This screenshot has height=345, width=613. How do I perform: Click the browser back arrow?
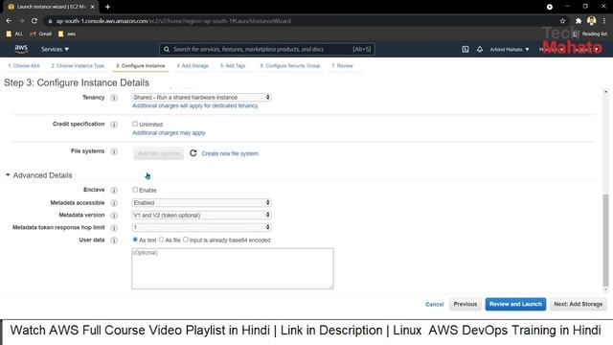click(x=9, y=21)
